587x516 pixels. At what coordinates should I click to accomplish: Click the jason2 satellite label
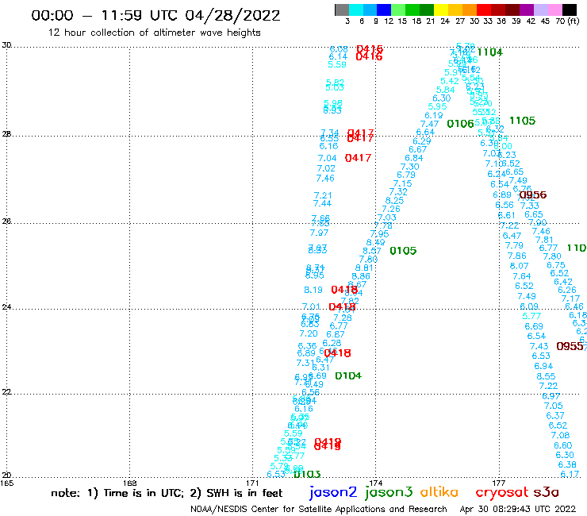click(333, 493)
